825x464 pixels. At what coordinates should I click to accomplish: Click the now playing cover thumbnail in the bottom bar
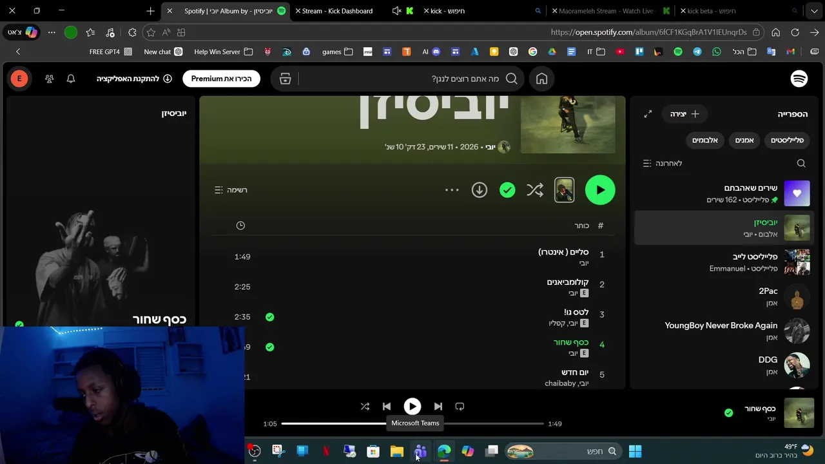799,413
